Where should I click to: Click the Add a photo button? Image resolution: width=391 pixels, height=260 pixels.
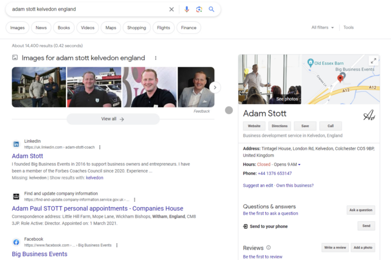click(x=363, y=248)
